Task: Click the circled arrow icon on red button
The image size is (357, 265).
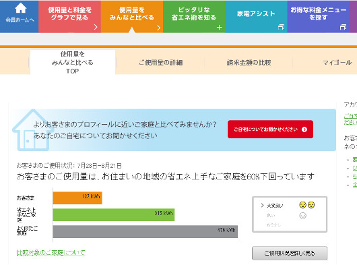Action: (x=304, y=129)
